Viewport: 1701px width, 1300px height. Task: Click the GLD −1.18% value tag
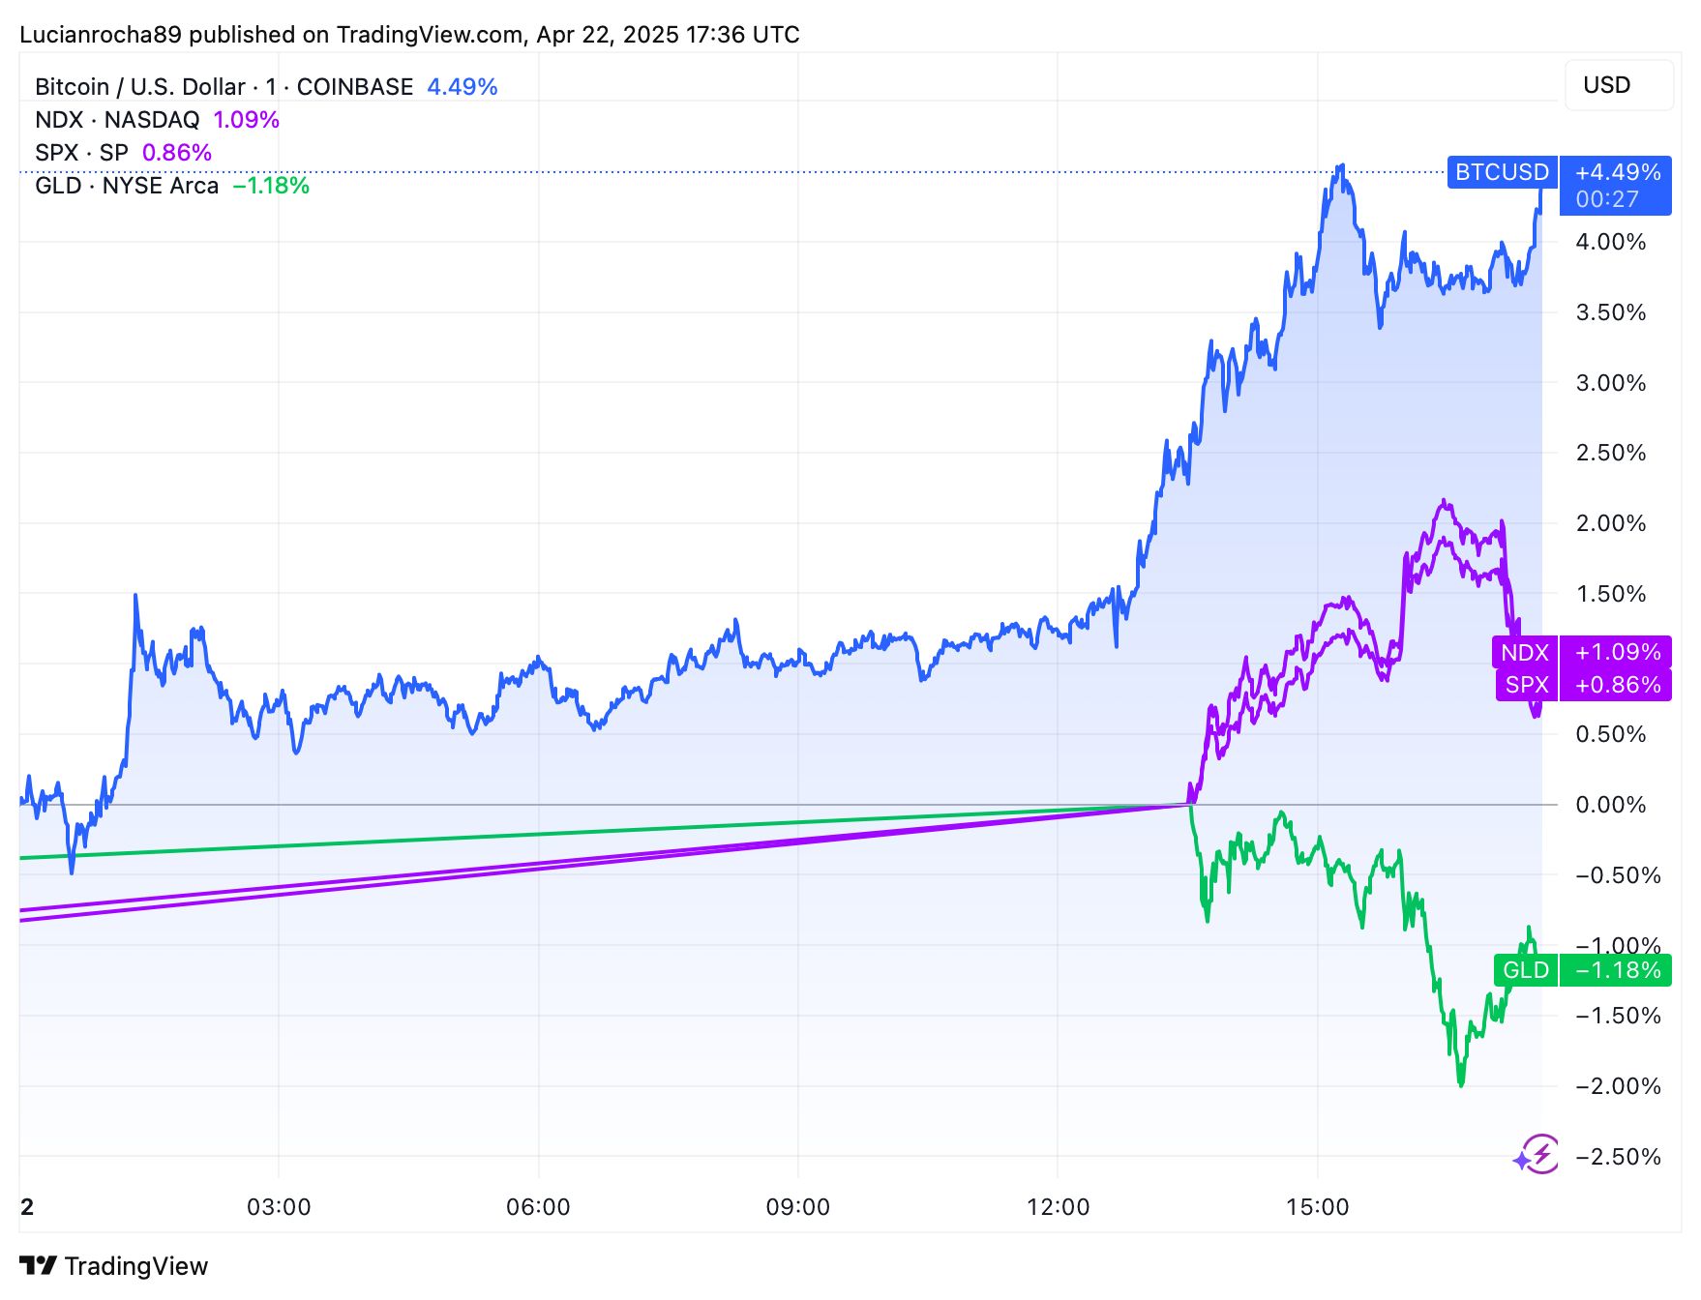[1616, 970]
